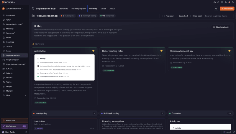Filter by the 113 Completed status pill
The height and width of the screenshot is (134, 236).
tap(107, 16)
